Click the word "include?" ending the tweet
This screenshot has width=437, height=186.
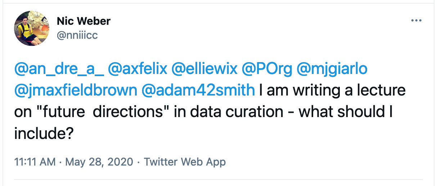click(x=44, y=133)
